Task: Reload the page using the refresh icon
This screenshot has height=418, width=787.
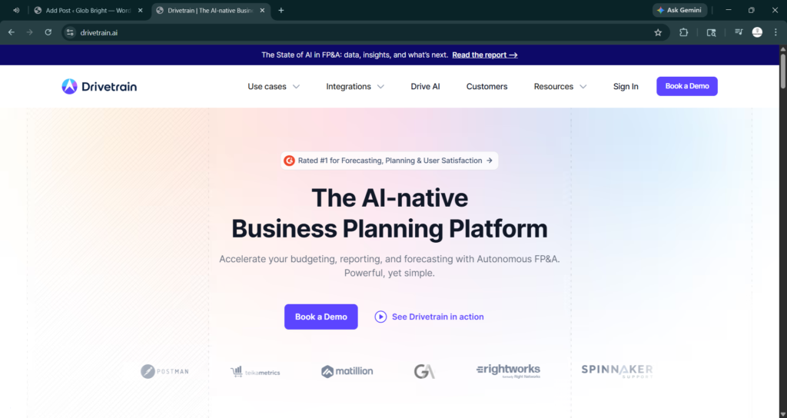Action: point(48,32)
